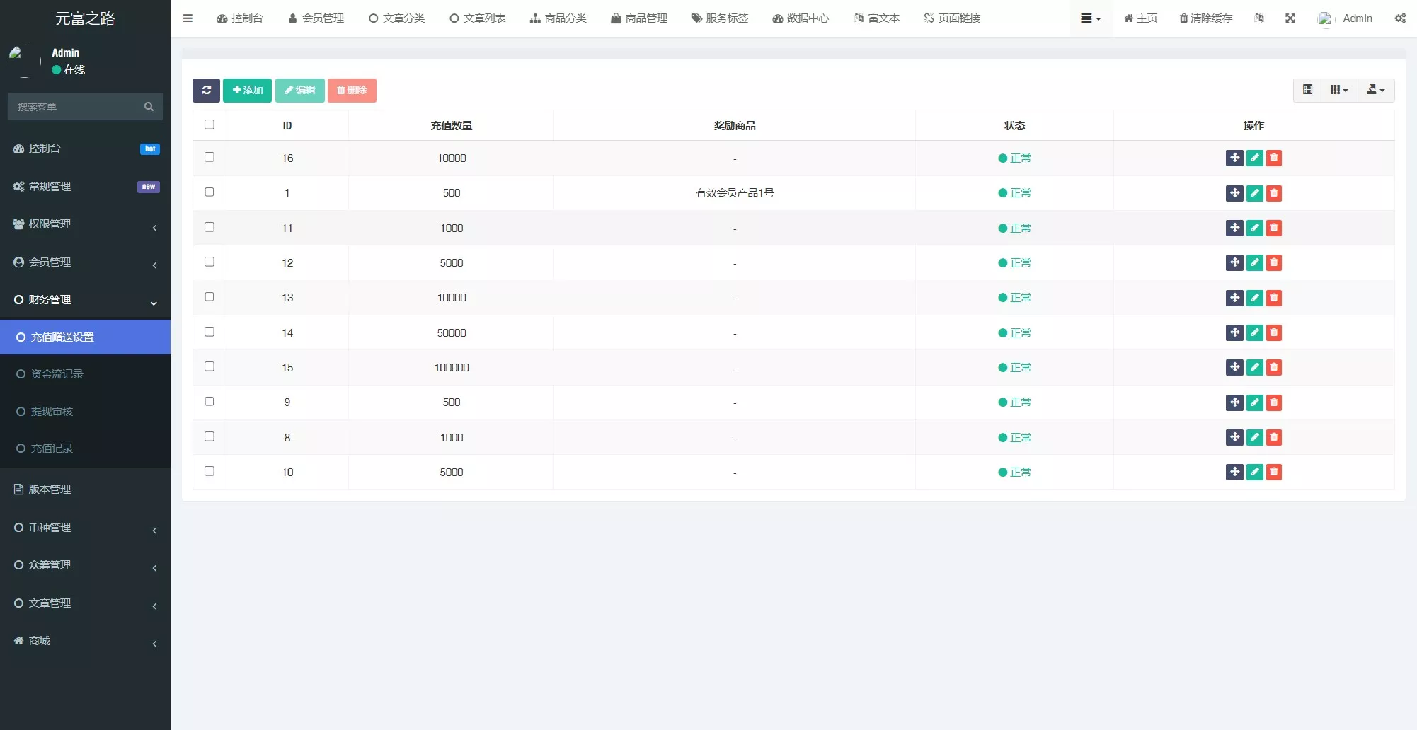Check the checkbox for row ID 12
Image resolution: width=1417 pixels, height=730 pixels.
coord(210,262)
